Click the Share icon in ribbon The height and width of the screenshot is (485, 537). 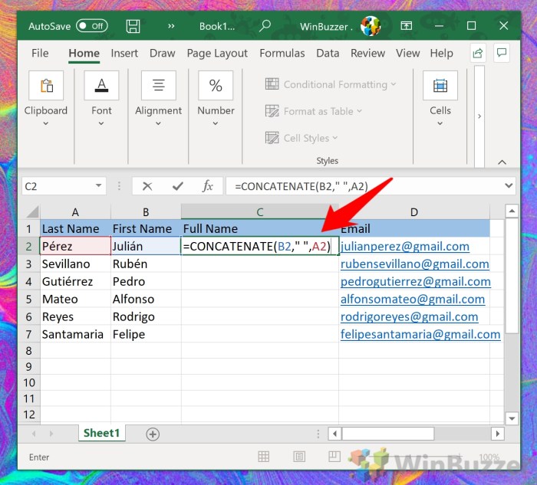click(478, 53)
